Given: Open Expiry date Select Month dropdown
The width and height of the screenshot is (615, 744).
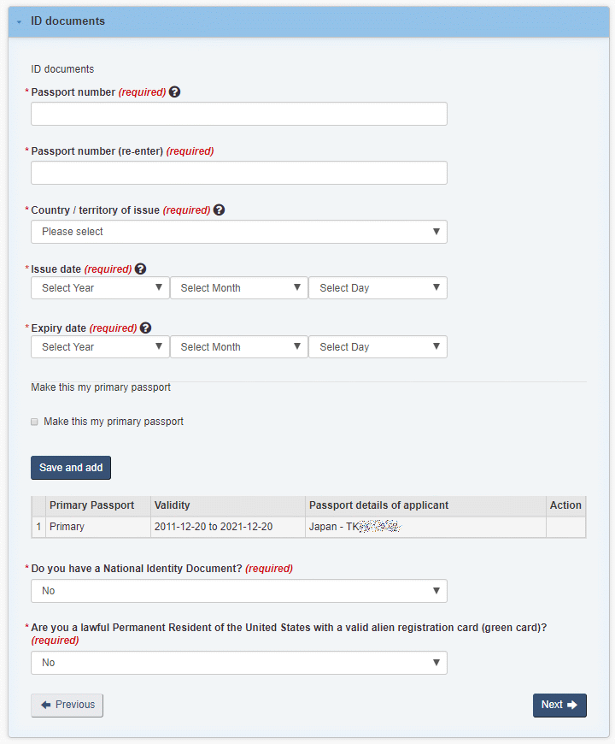Looking at the screenshot, I should pyautogui.click(x=239, y=347).
